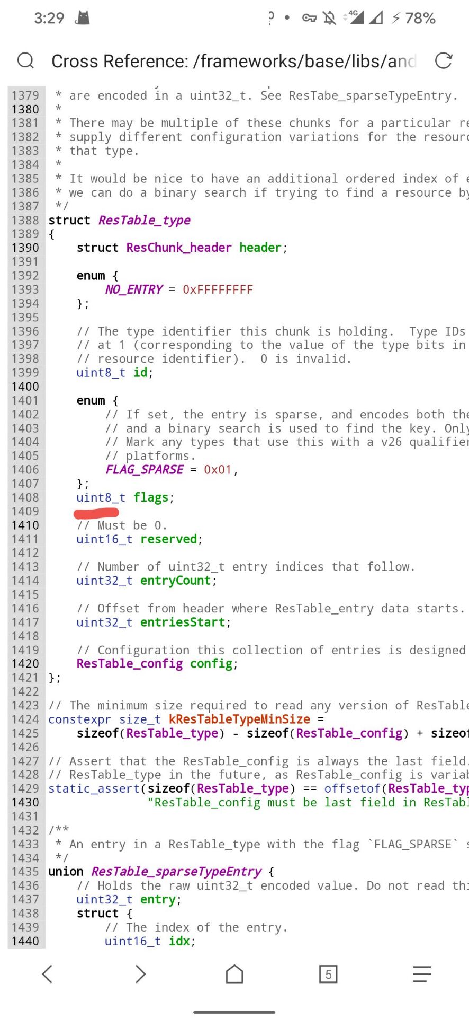Tap the Cross Reference address bar title
469x1018 pixels.
click(233, 62)
